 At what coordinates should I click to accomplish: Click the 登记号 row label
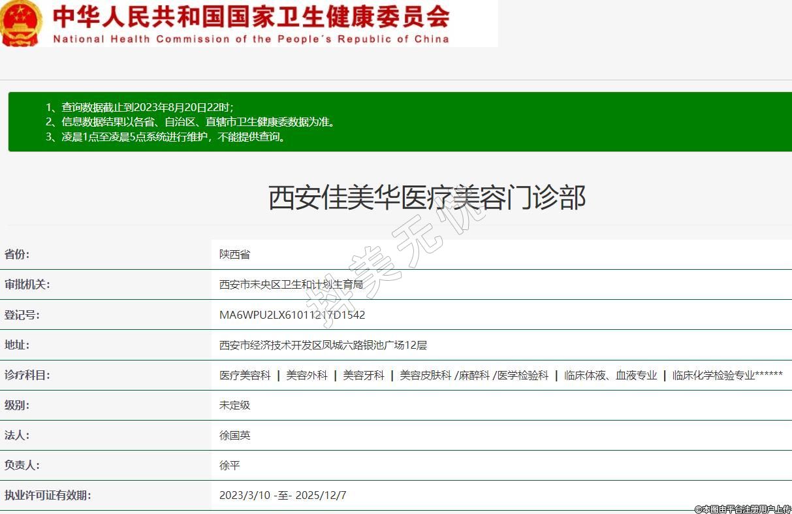tap(22, 315)
